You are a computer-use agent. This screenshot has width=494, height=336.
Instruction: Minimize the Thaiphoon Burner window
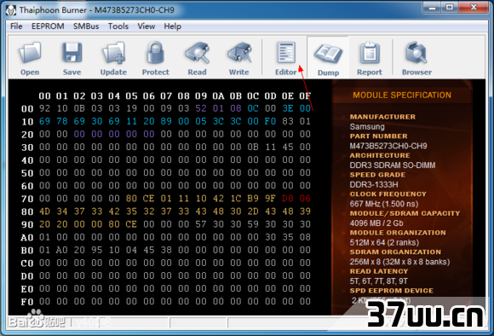[433, 8]
